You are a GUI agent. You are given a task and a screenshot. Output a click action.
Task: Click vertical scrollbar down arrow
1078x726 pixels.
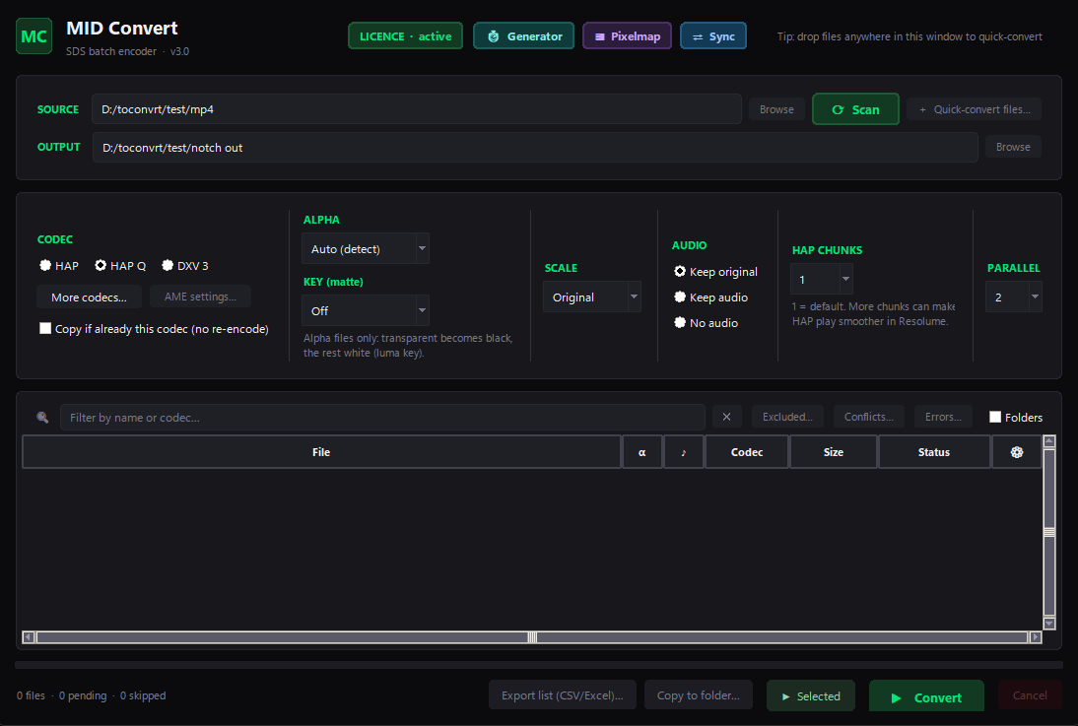tap(1049, 624)
